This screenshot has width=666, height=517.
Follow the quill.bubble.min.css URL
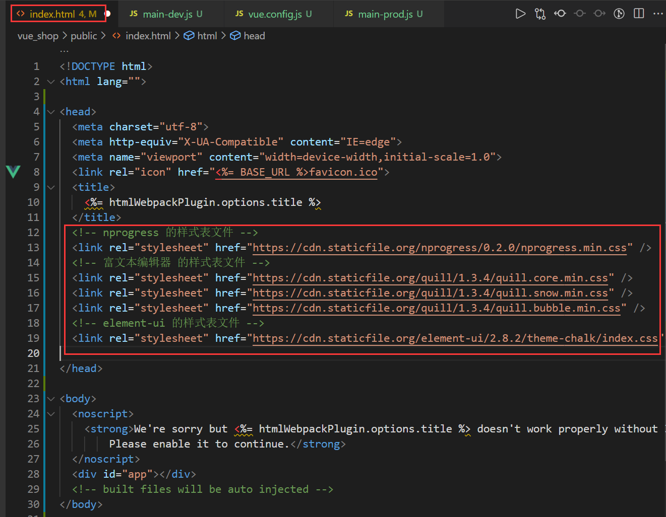pyautogui.click(x=437, y=308)
